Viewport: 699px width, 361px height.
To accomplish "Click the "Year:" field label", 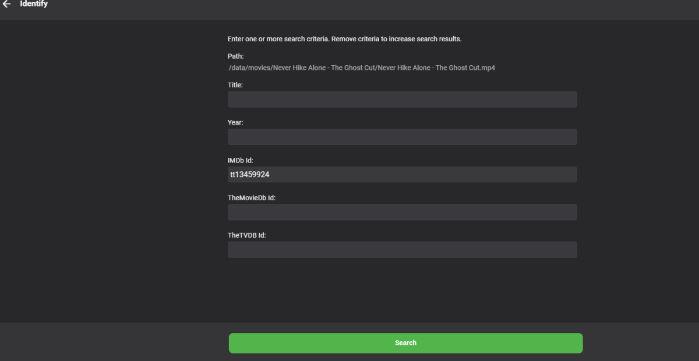I will (x=235, y=123).
